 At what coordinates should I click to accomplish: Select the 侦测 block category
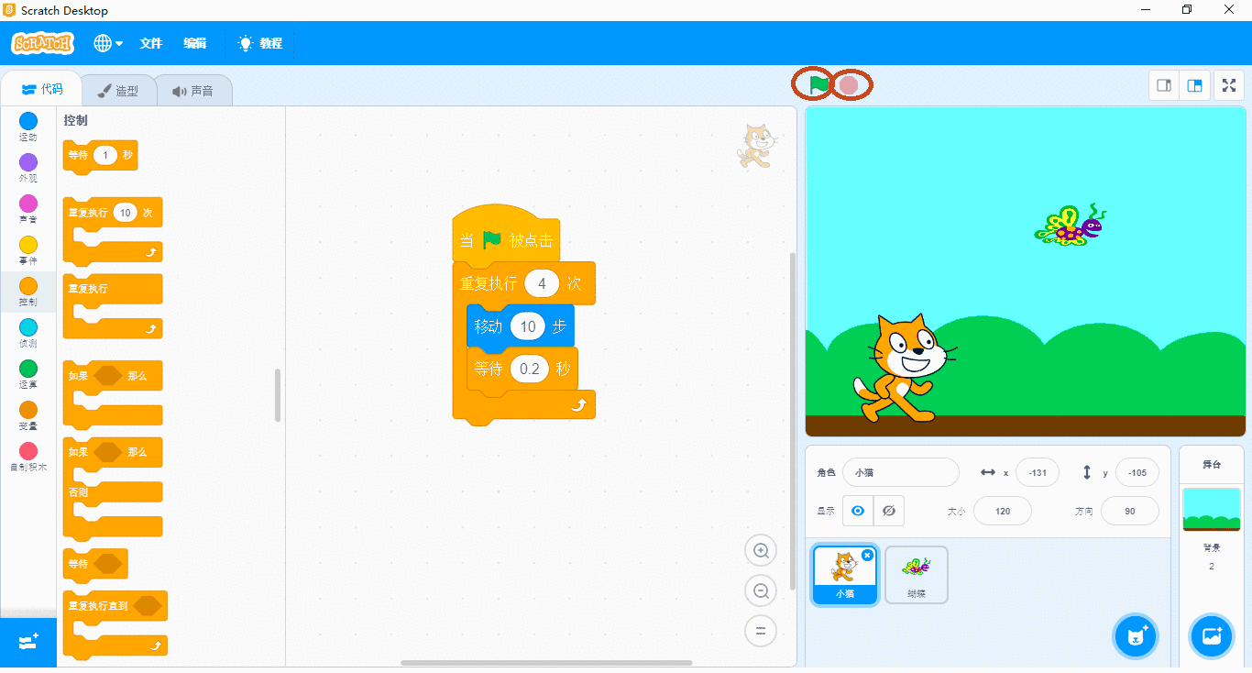[x=28, y=333]
